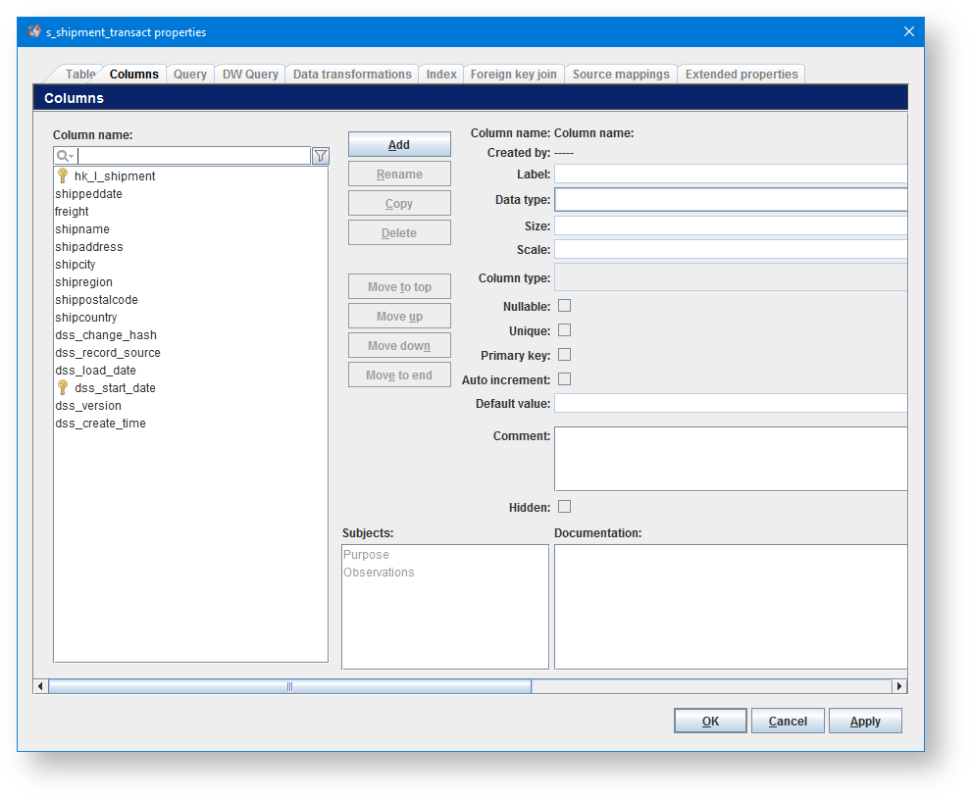Click into the Label text field
The height and width of the screenshot is (799, 972).
730,175
